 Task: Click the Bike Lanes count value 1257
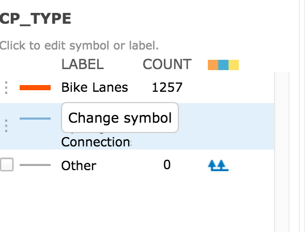(x=167, y=88)
